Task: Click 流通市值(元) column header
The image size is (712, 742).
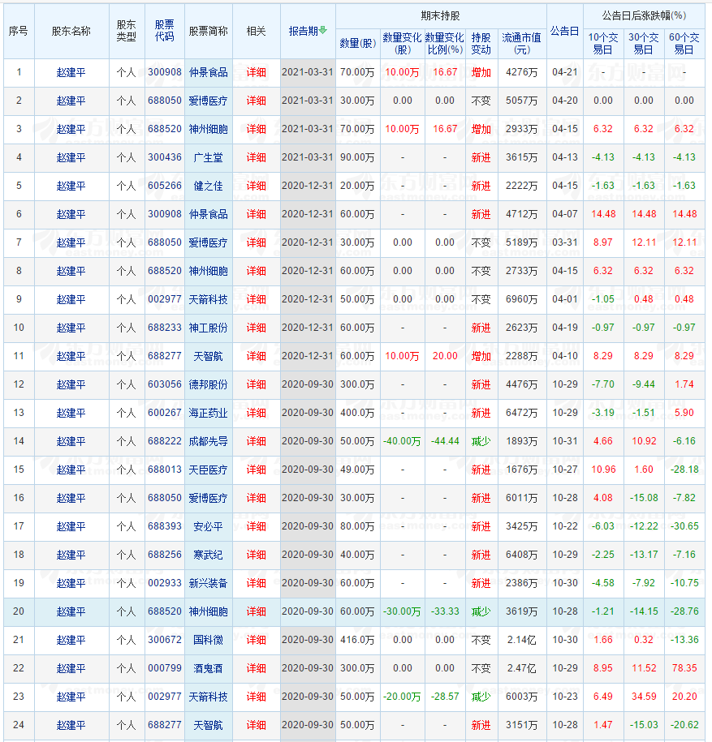Action: [521, 44]
